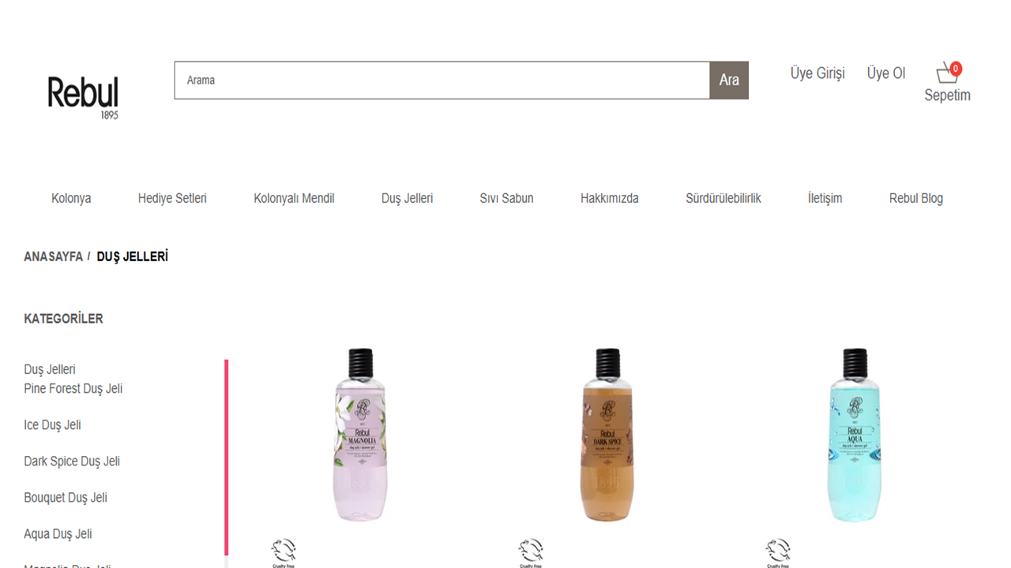The height and width of the screenshot is (568, 1011).
Task: Open the Dark Spice shower gel image
Action: pyautogui.click(x=607, y=435)
